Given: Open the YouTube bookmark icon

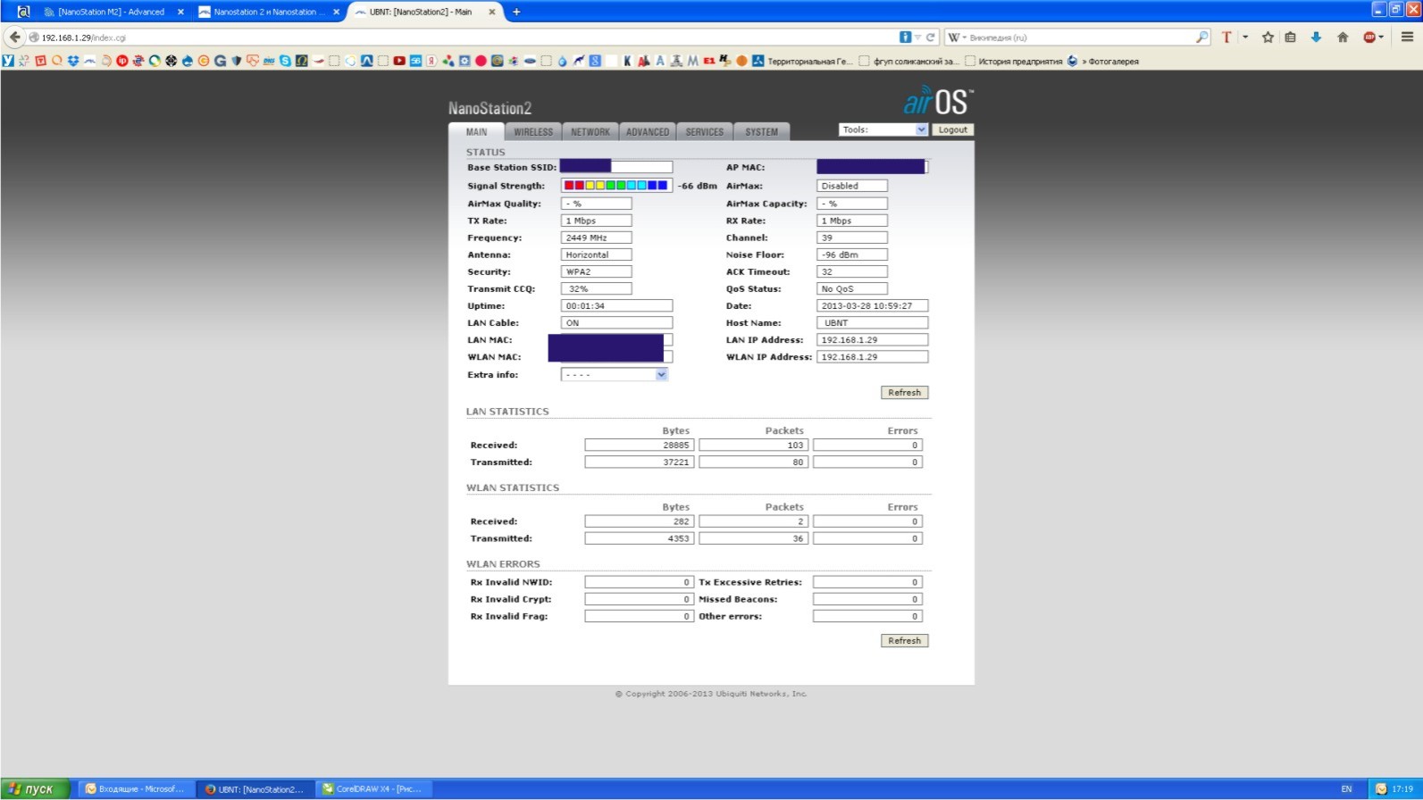Looking at the screenshot, I should 399,61.
